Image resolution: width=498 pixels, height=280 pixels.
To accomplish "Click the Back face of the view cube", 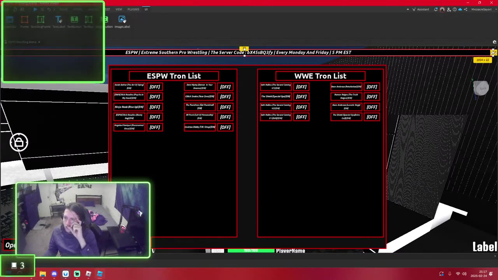I will pyautogui.click(x=482, y=88).
